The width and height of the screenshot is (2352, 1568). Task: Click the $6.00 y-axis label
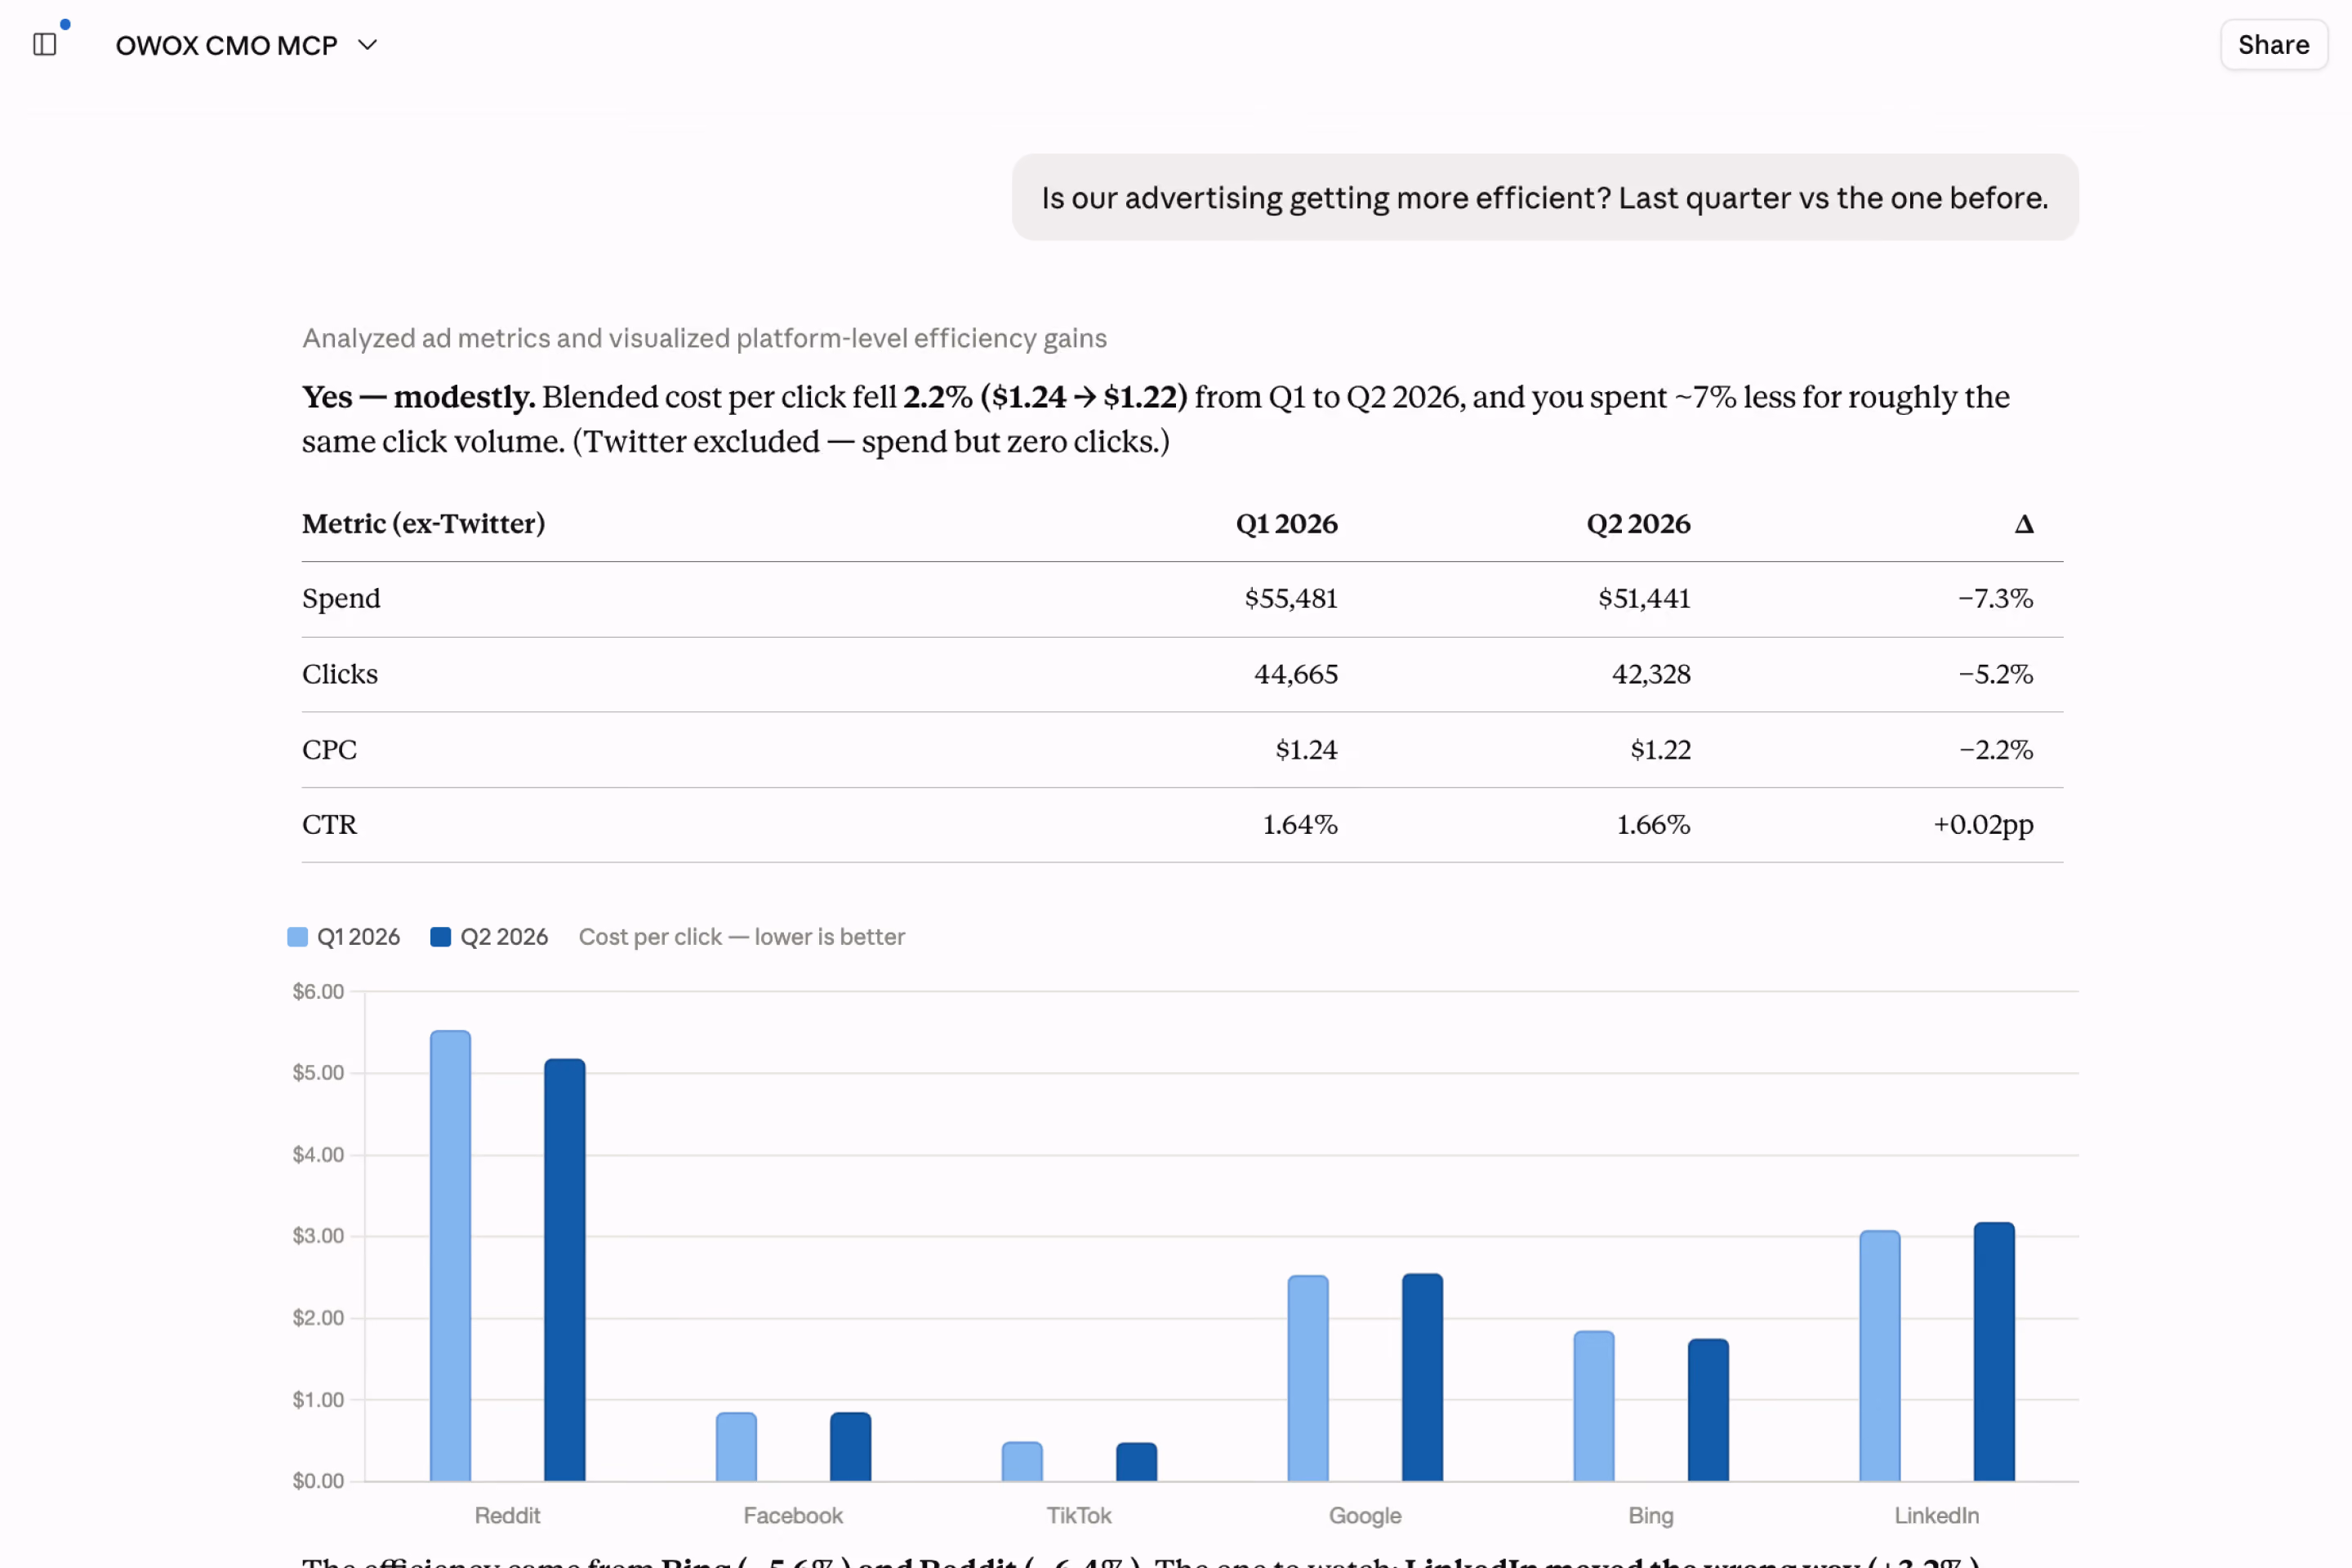pos(318,991)
